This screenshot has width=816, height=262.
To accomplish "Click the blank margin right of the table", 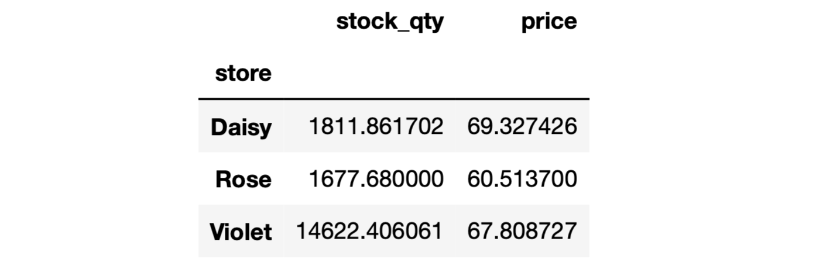I will click(702, 131).
